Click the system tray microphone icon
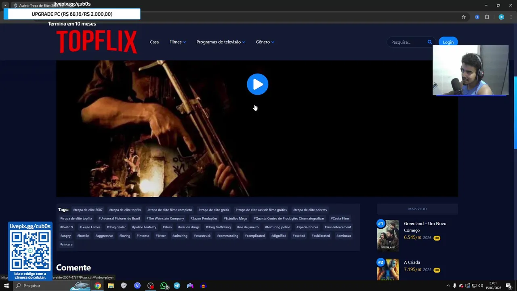 point(454,286)
